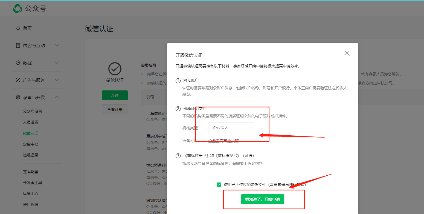424x214 pixels.
Task: Click the 设置与开发 menu label
Action: [34, 97]
